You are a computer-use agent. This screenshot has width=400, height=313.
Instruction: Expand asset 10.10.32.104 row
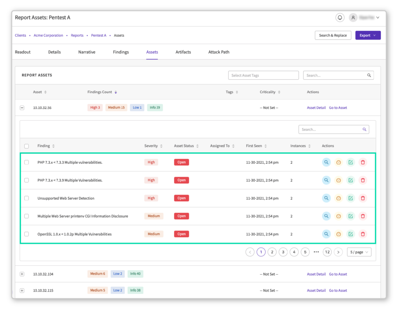[22, 274]
